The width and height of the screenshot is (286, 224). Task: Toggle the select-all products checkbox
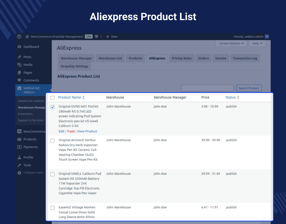(x=52, y=98)
